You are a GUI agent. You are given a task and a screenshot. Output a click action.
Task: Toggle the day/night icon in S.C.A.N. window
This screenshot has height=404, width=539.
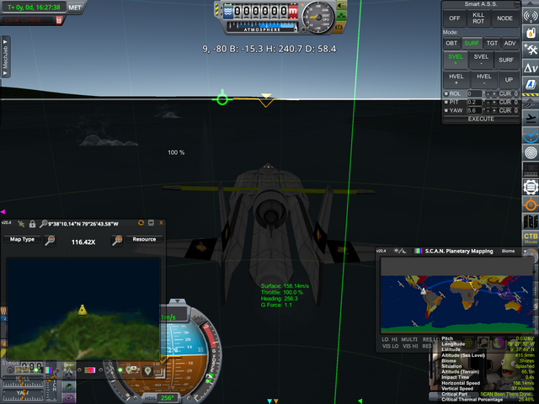pyautogui.click(x=399, y=251)
